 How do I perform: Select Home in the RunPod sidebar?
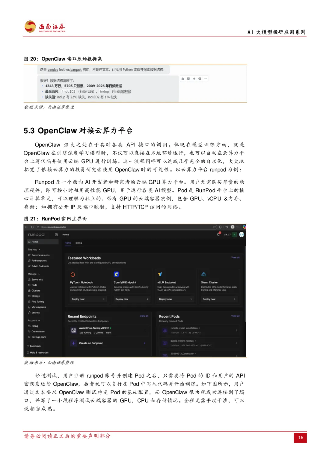(43, 242)
